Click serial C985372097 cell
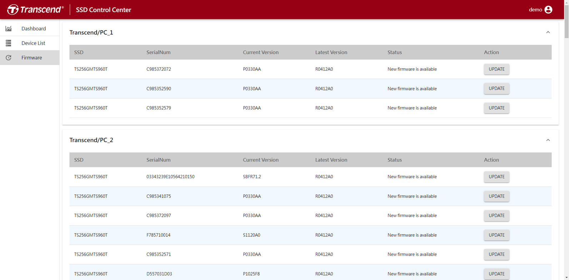The height and width of the screenshot is (280, 569). 159,216
